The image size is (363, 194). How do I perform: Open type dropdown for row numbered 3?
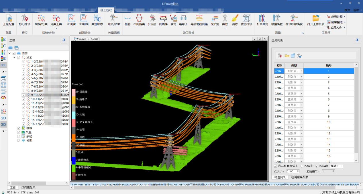click(x=301, y=83)
